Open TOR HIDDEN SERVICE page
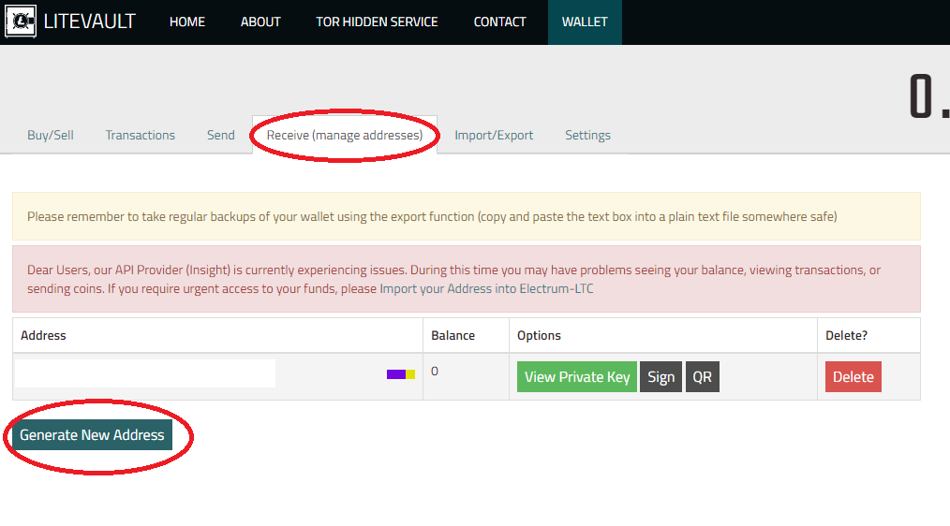Screen dimensions: 950x526 click(x=377, y=22)
